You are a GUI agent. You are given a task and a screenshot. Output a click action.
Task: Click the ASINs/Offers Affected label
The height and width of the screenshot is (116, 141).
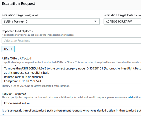(16, 59)
